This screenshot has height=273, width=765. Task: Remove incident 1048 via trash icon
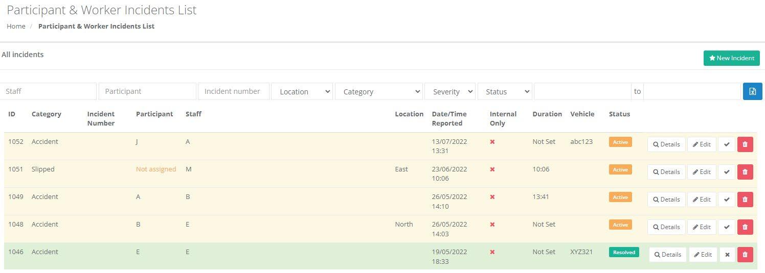click(x=745, y=227)
